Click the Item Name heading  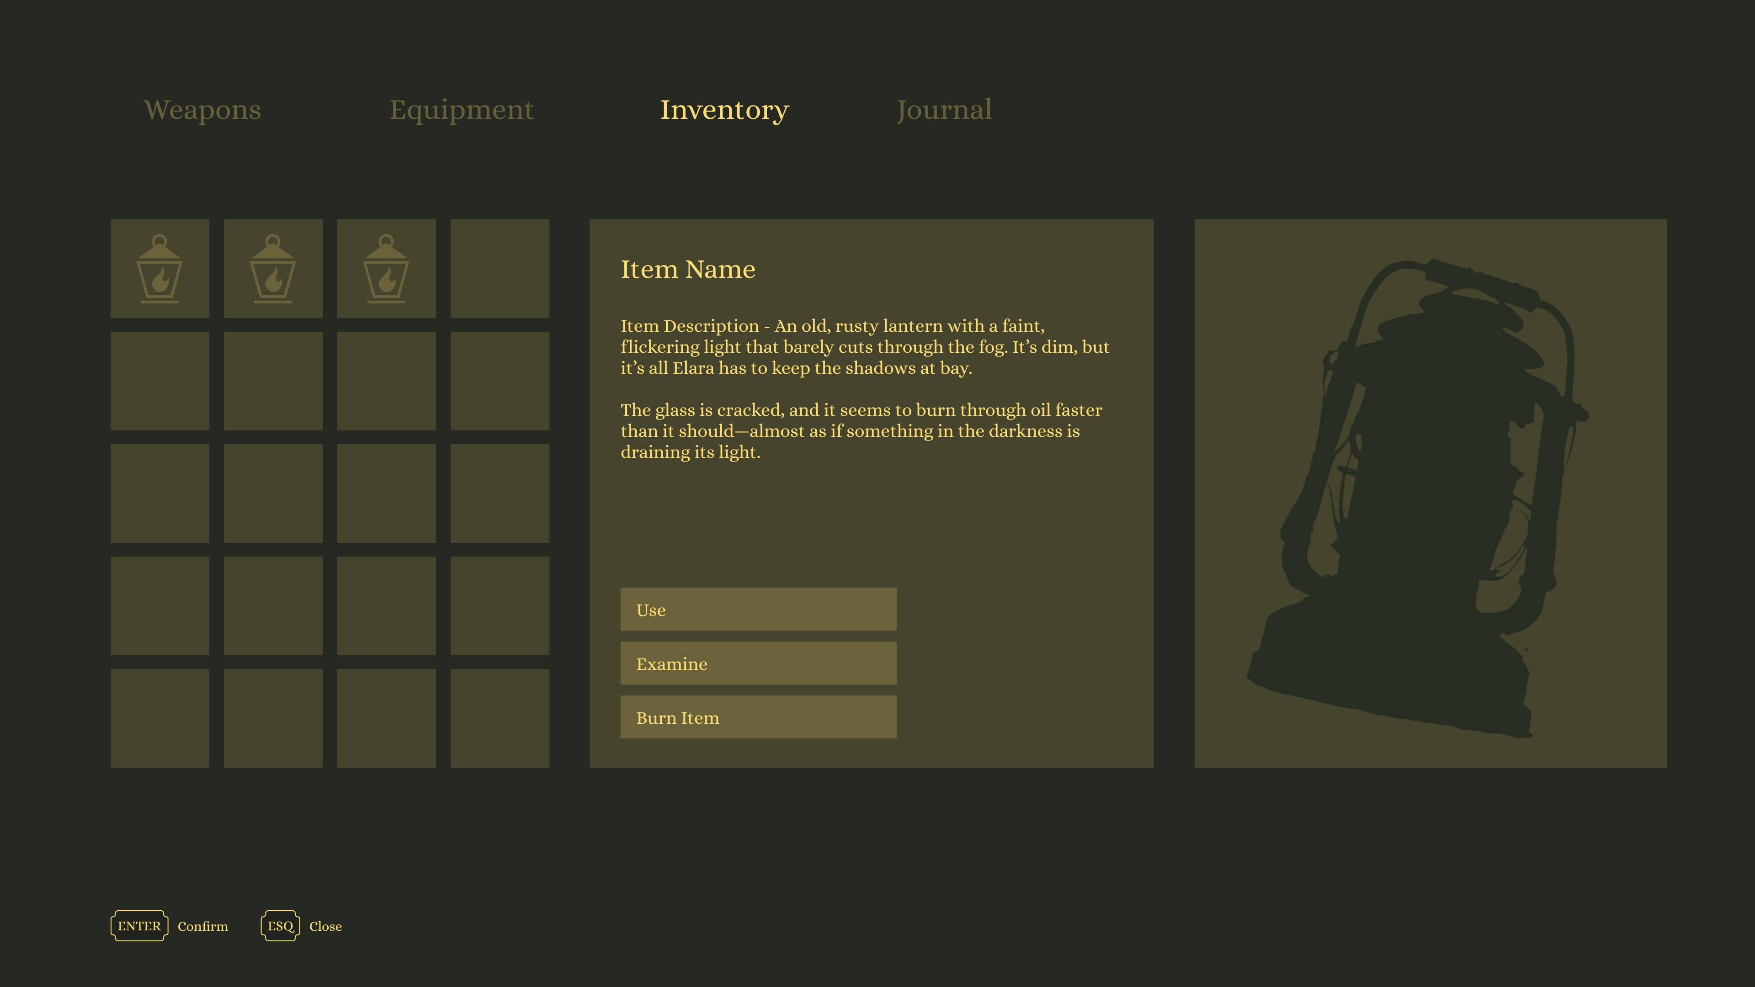pyautogui.click(x=687, y=269)
